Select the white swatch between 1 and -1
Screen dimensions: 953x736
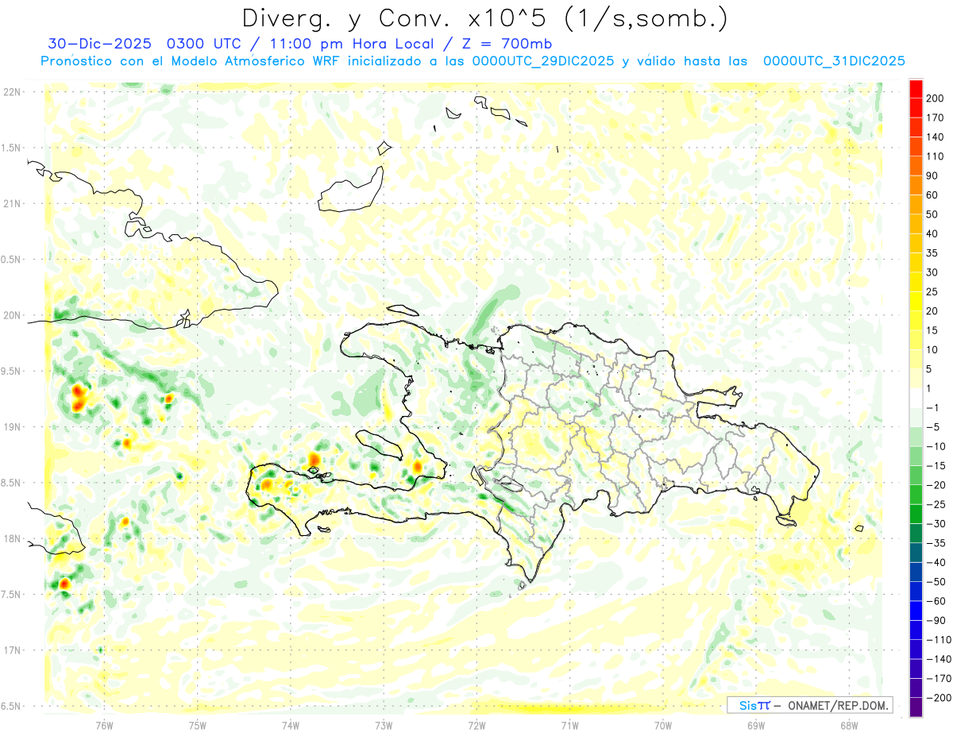(916, 398)
